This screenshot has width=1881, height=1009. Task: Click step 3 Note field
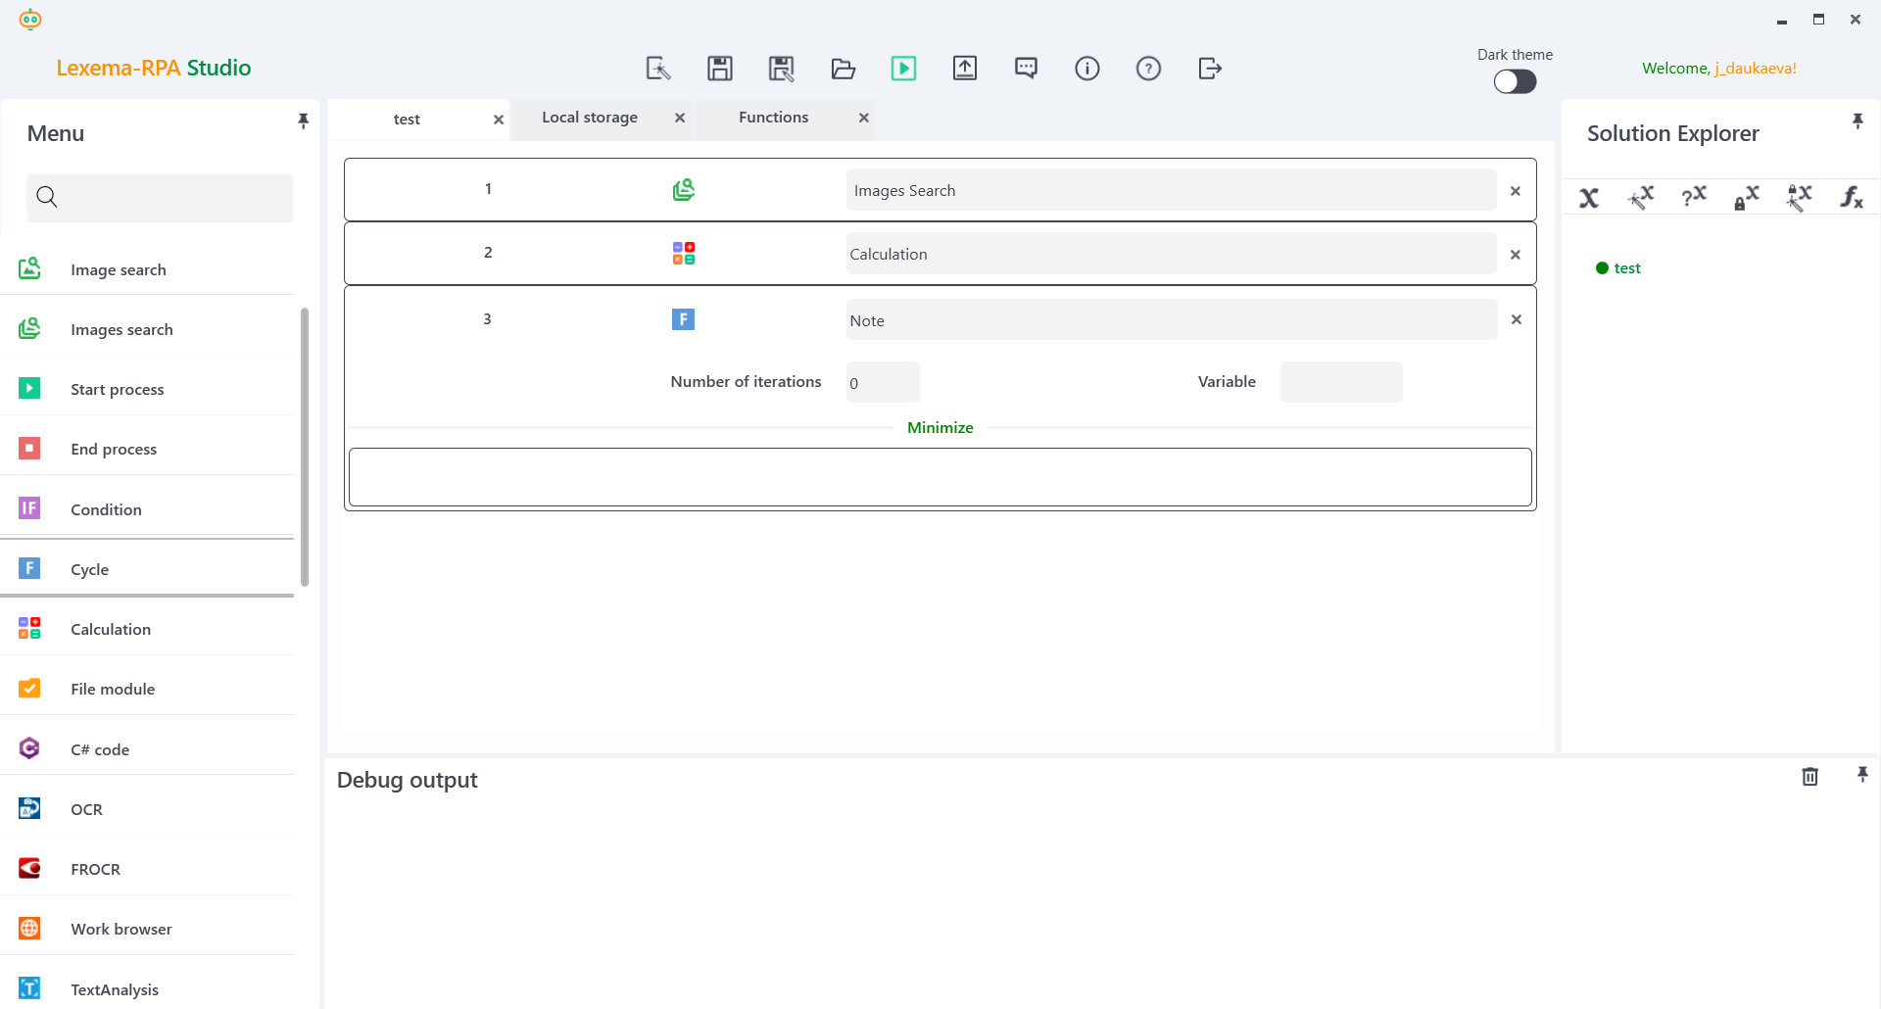pos(1172,320)
